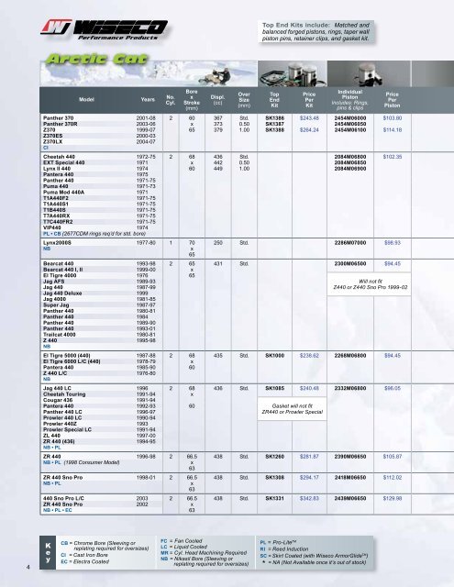Click the $98.93 piston price

pos(393,243)
